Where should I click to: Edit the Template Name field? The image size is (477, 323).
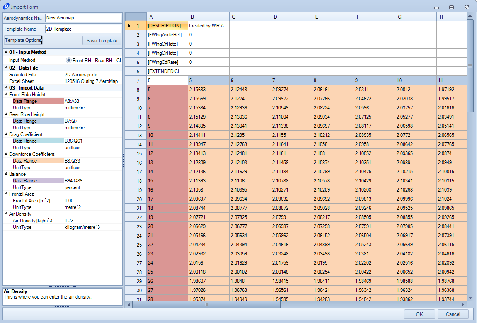[83, 29]
